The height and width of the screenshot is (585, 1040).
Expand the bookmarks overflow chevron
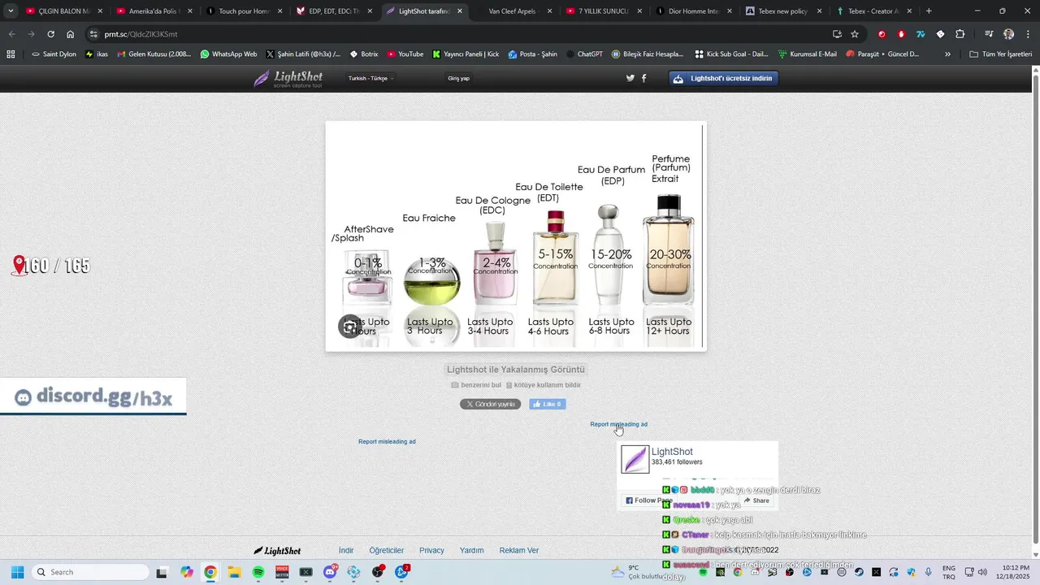(947, 54)
